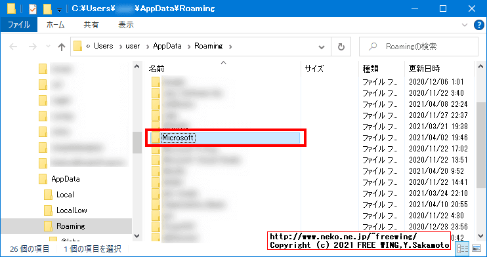Click the Roamingの検索 search box
Image resolution: width=487 pixels, height=257 pixels.
coord(419,47)
